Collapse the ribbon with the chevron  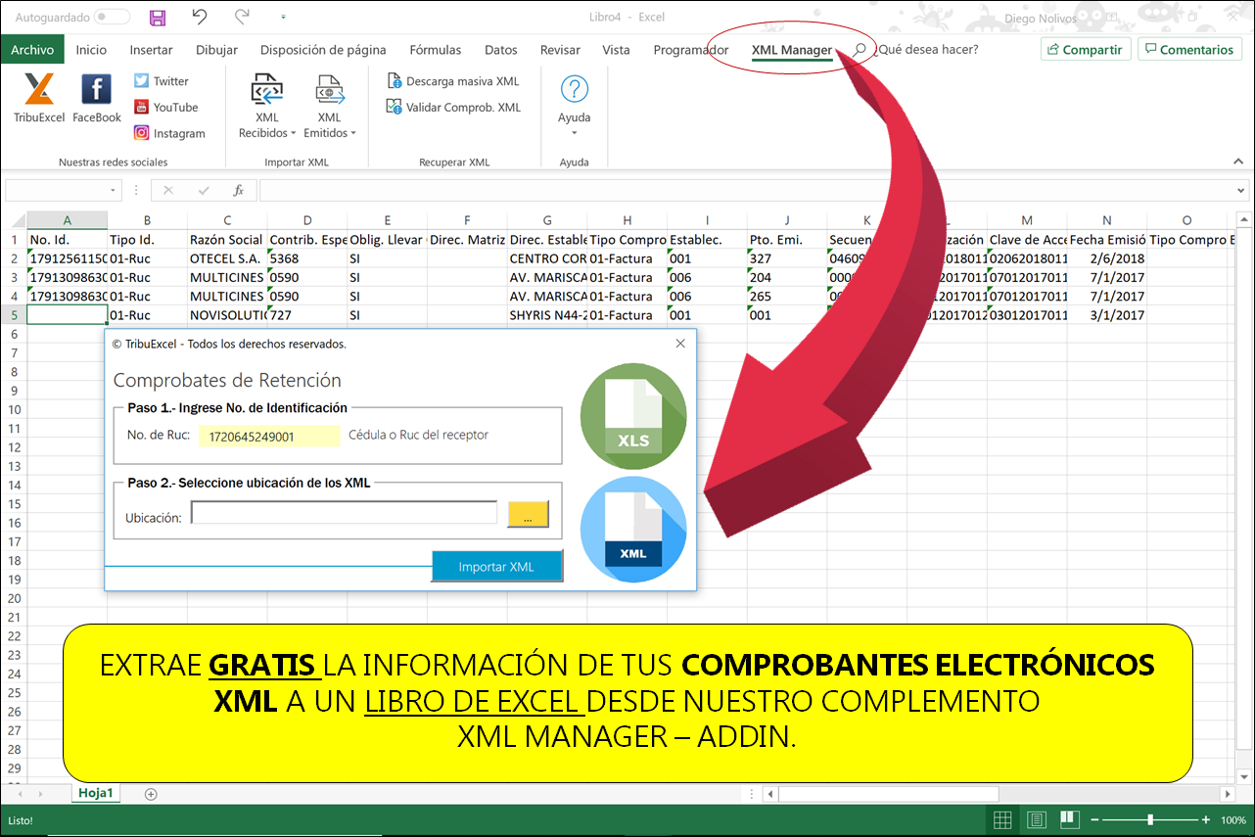coord(1237,162)
